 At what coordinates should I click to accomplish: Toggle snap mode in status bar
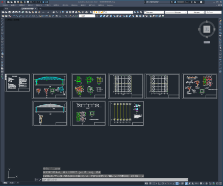[x=154, y=183]
